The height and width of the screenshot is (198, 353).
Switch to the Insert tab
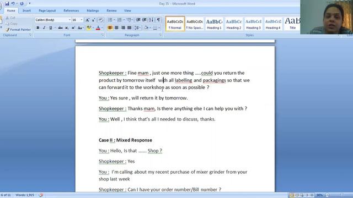coord(26,10)
